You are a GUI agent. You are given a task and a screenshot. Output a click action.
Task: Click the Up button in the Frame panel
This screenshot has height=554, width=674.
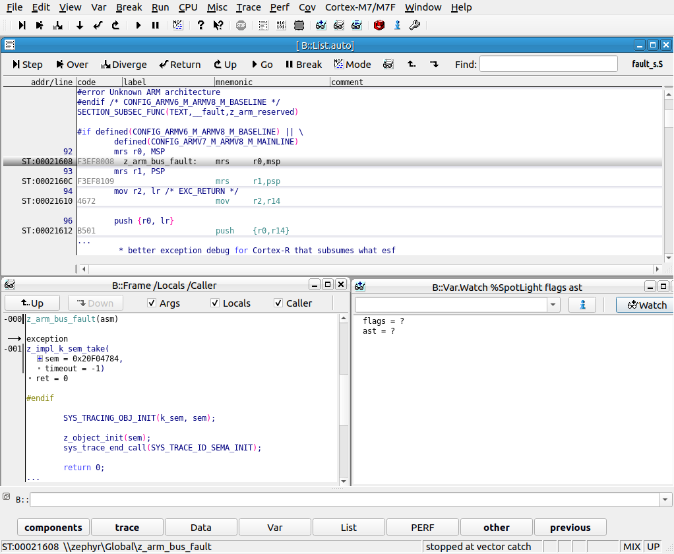point(32,303)
